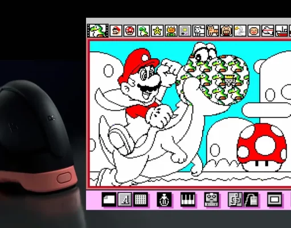Select the pig face stamp
The width and height of the screenshot is (291, 228).
point(226,31)
